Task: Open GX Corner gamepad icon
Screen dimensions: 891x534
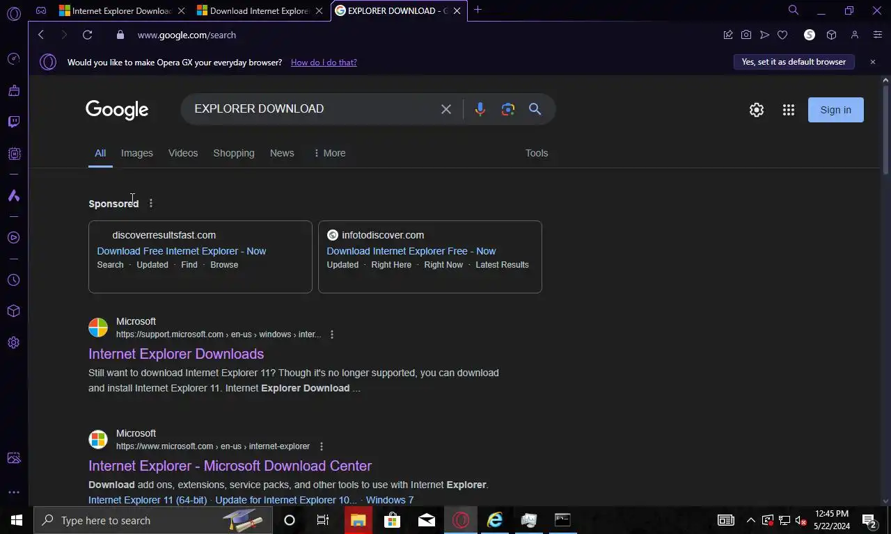Action: click(x=41, y=10)
